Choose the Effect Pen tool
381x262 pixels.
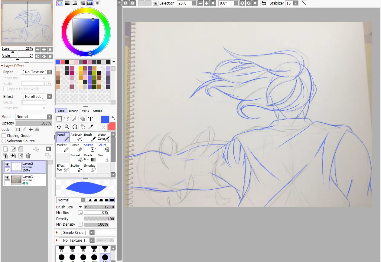tap(63, 168)
